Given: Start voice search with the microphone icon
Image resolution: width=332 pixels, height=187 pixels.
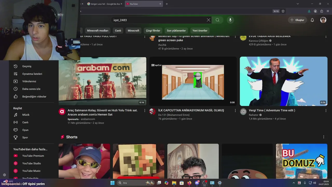Looking at the screenshot, I should [x=230, y=20].
